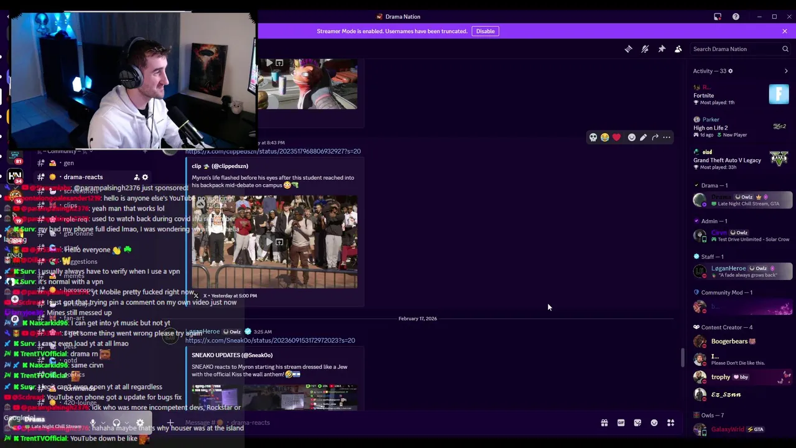Open the Threads panel icon

pos(628,49)
